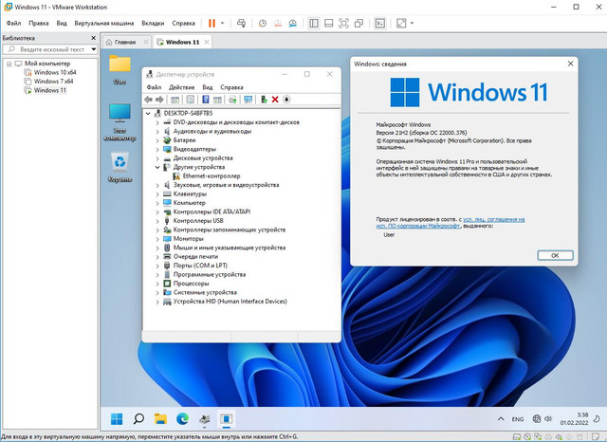Click the stretch guest display icon

coord(401,23)
